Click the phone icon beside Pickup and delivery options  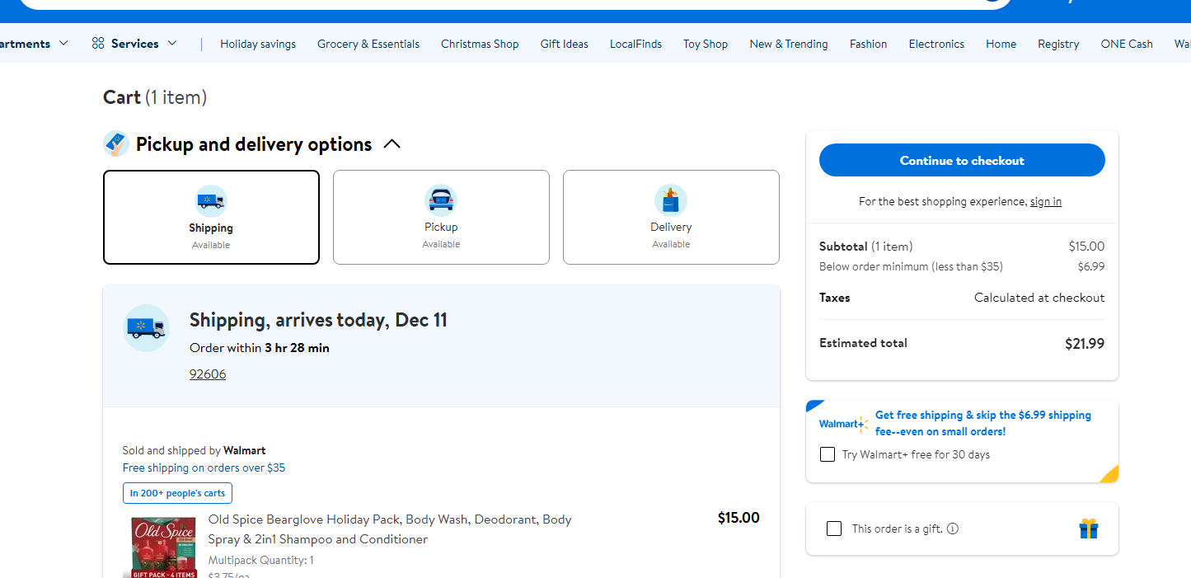tap(116, 143)
